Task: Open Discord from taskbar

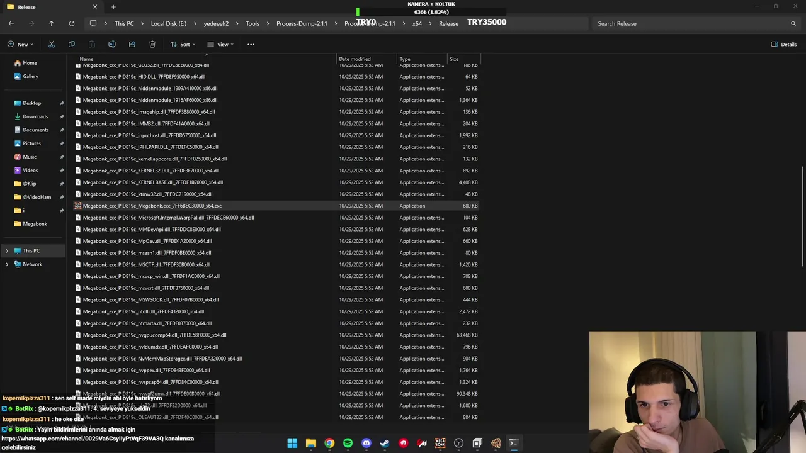Action: [366, 443]
